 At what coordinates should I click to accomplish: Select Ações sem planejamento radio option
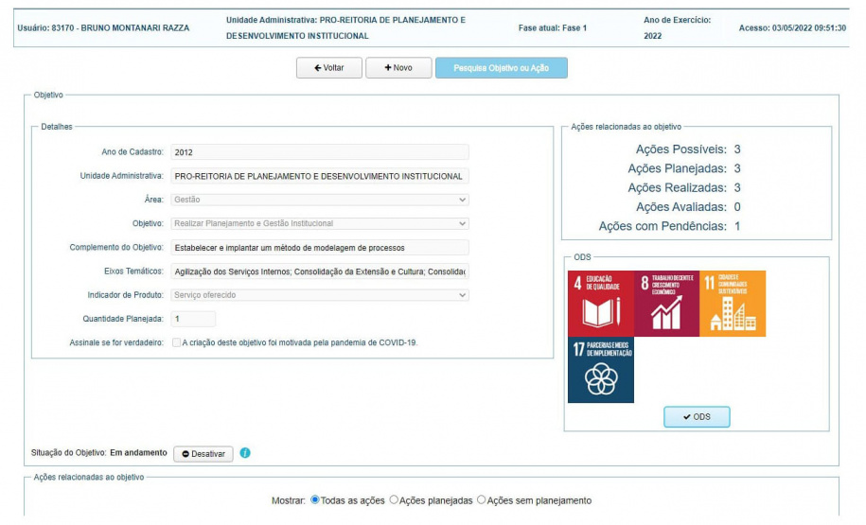(481, 499)
